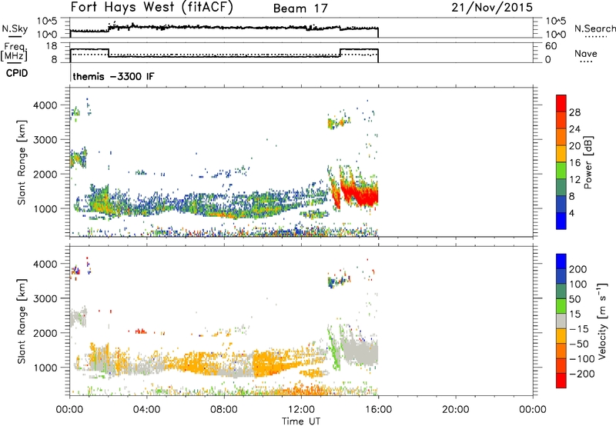
Task: Click the "Beam 17" label
Action: click(300, 8)
